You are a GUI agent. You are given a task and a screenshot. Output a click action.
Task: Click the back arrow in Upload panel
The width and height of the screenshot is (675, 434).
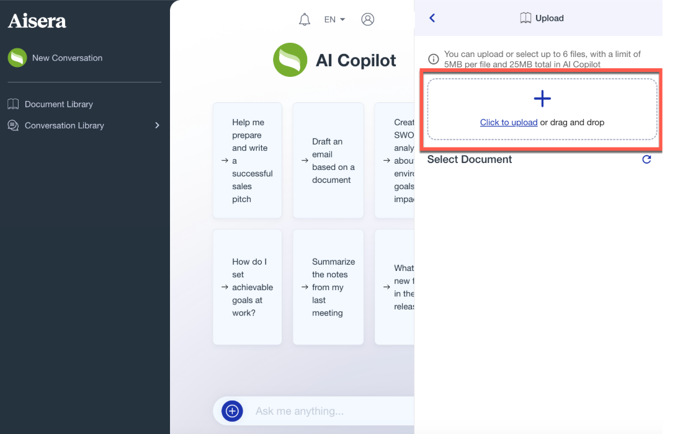pyautogui.click(x=432, y=18)
